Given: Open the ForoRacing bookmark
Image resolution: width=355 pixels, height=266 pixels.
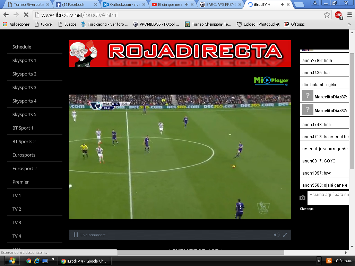Looking at the screenshot, I should tap(105, 24).
